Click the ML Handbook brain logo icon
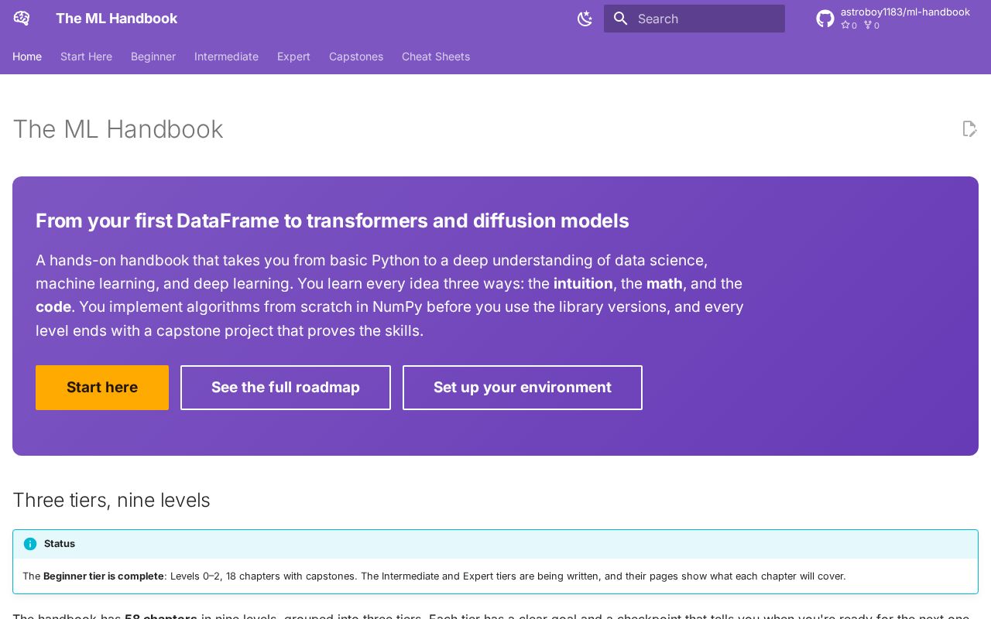 pyautogui.click(x=22, y=19)
